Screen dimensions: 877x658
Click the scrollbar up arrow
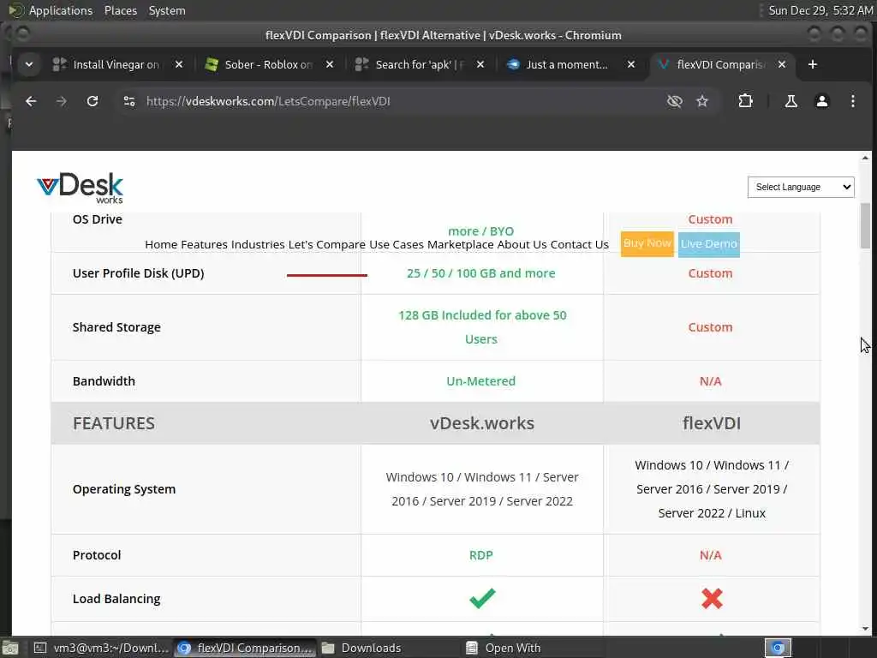pos(865,159)
